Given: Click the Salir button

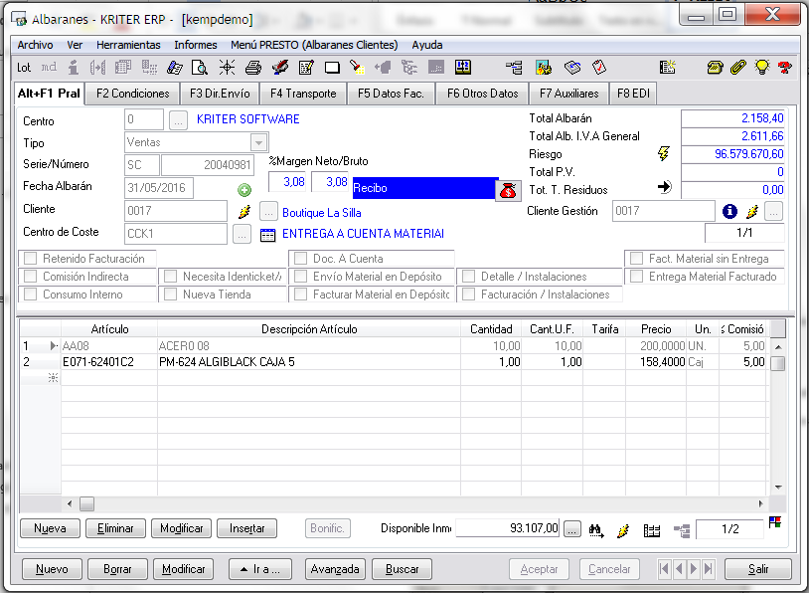Looking at the screenshot, I should coord(758,569).
